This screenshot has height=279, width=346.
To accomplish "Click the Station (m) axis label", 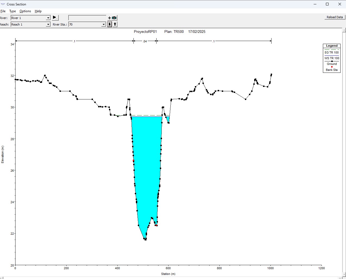I will (x=168, y=274).
